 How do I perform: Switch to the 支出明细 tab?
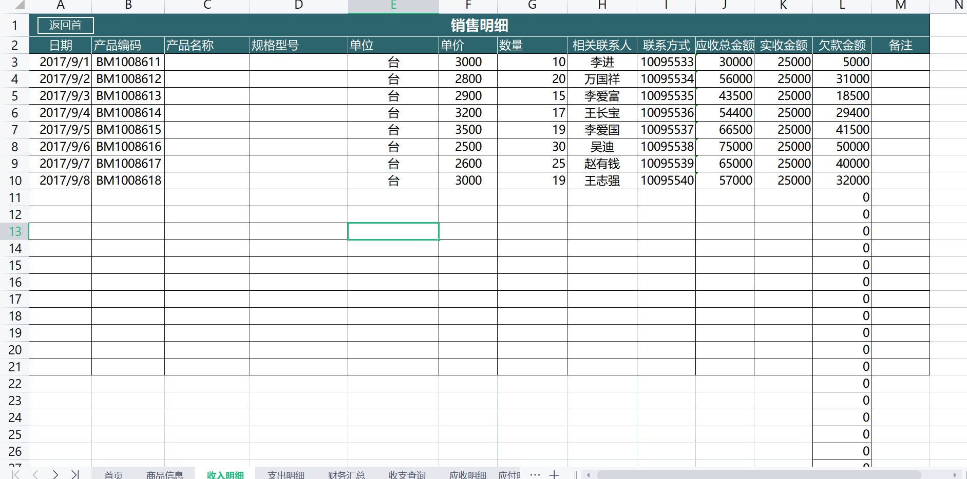[x=286, y=474]
